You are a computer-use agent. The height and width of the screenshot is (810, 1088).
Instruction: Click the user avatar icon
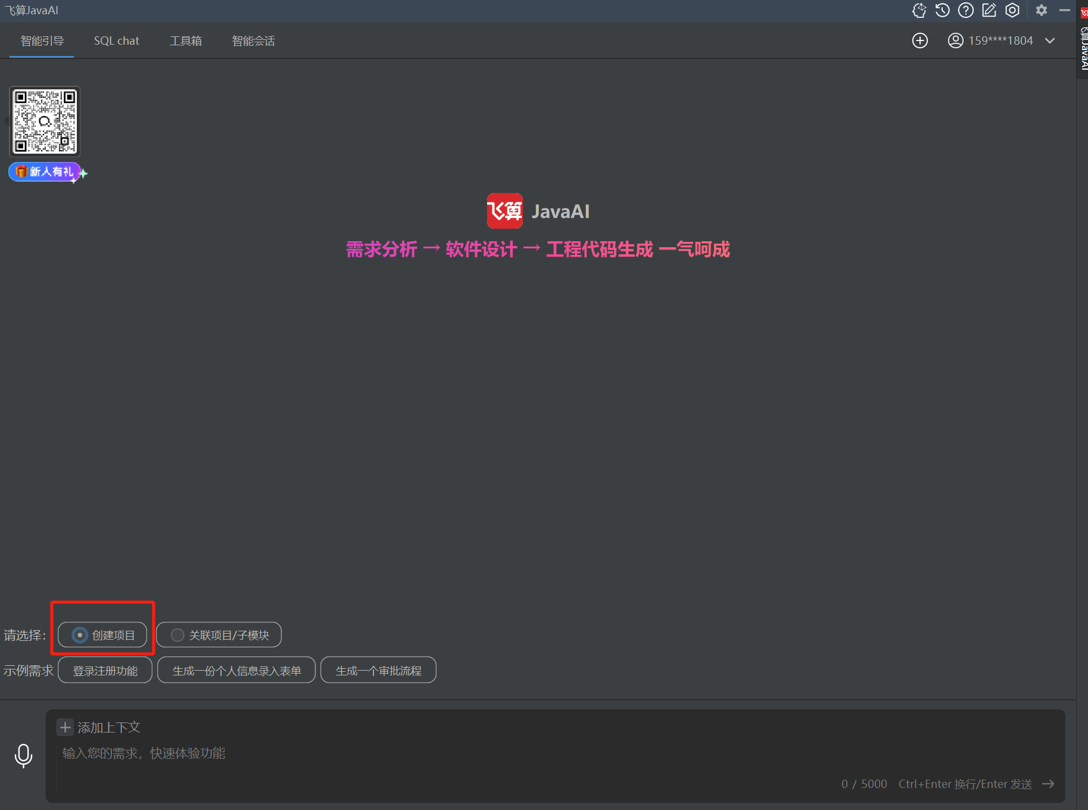click(x=955, y=40)
